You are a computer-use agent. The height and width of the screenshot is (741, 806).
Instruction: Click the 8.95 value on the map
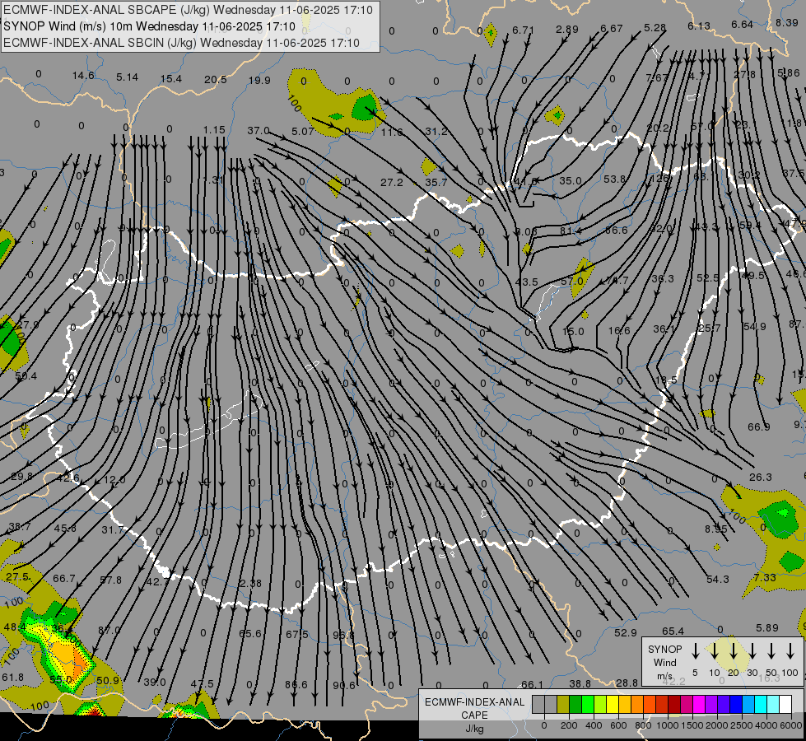point(716,529)
